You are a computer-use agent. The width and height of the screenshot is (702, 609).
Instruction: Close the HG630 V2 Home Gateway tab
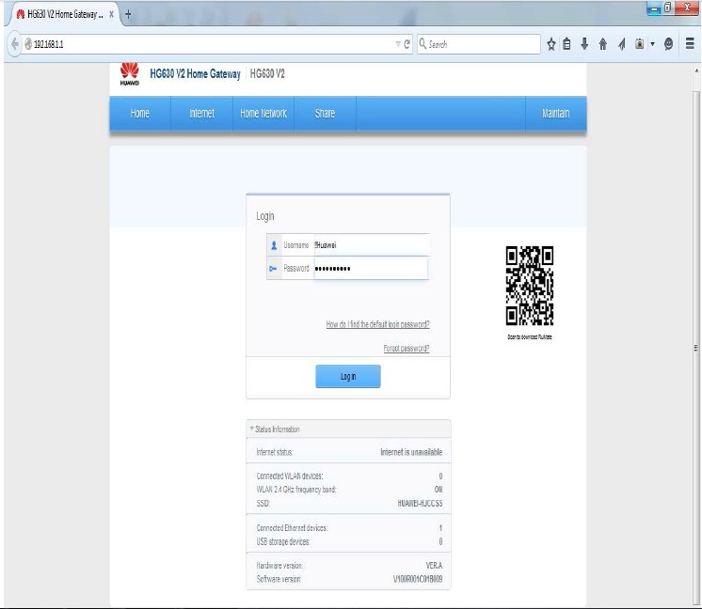[x=111, y=14]
